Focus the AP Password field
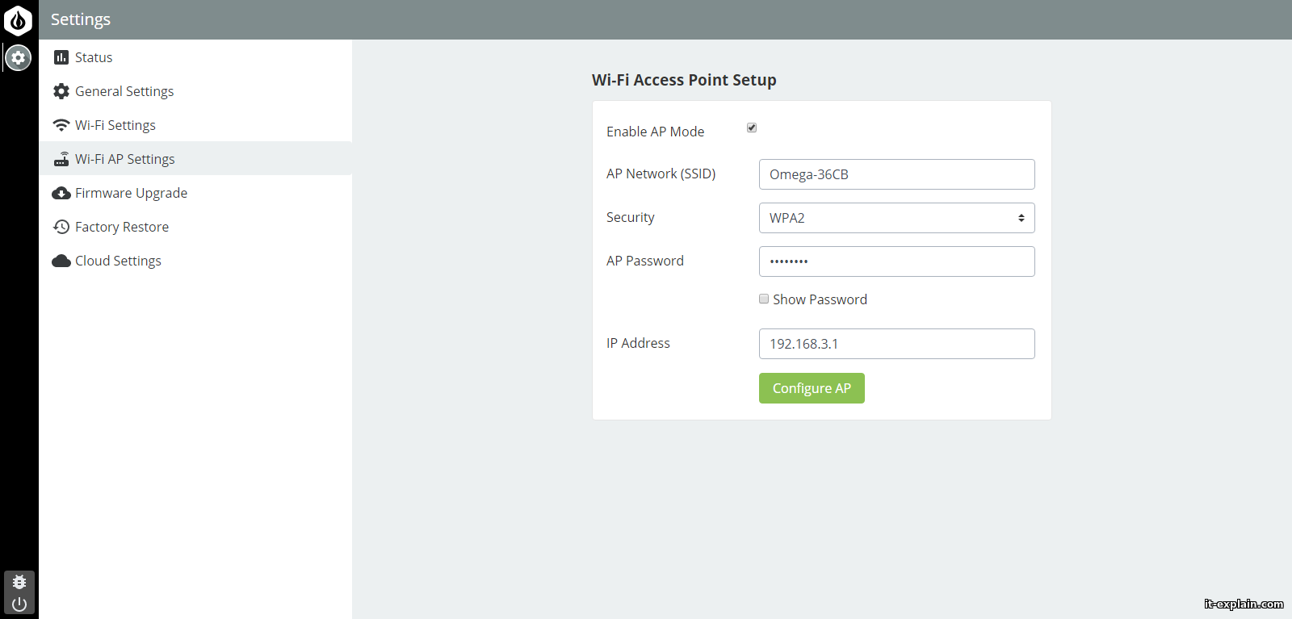1292x619 pixels. (896, 261)
